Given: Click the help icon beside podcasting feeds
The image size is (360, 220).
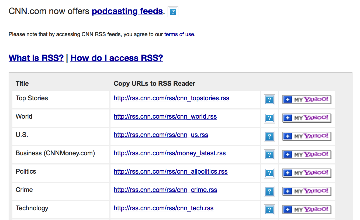Looking at the screenshot, I should pyautogui.click(x=173, y=12).
